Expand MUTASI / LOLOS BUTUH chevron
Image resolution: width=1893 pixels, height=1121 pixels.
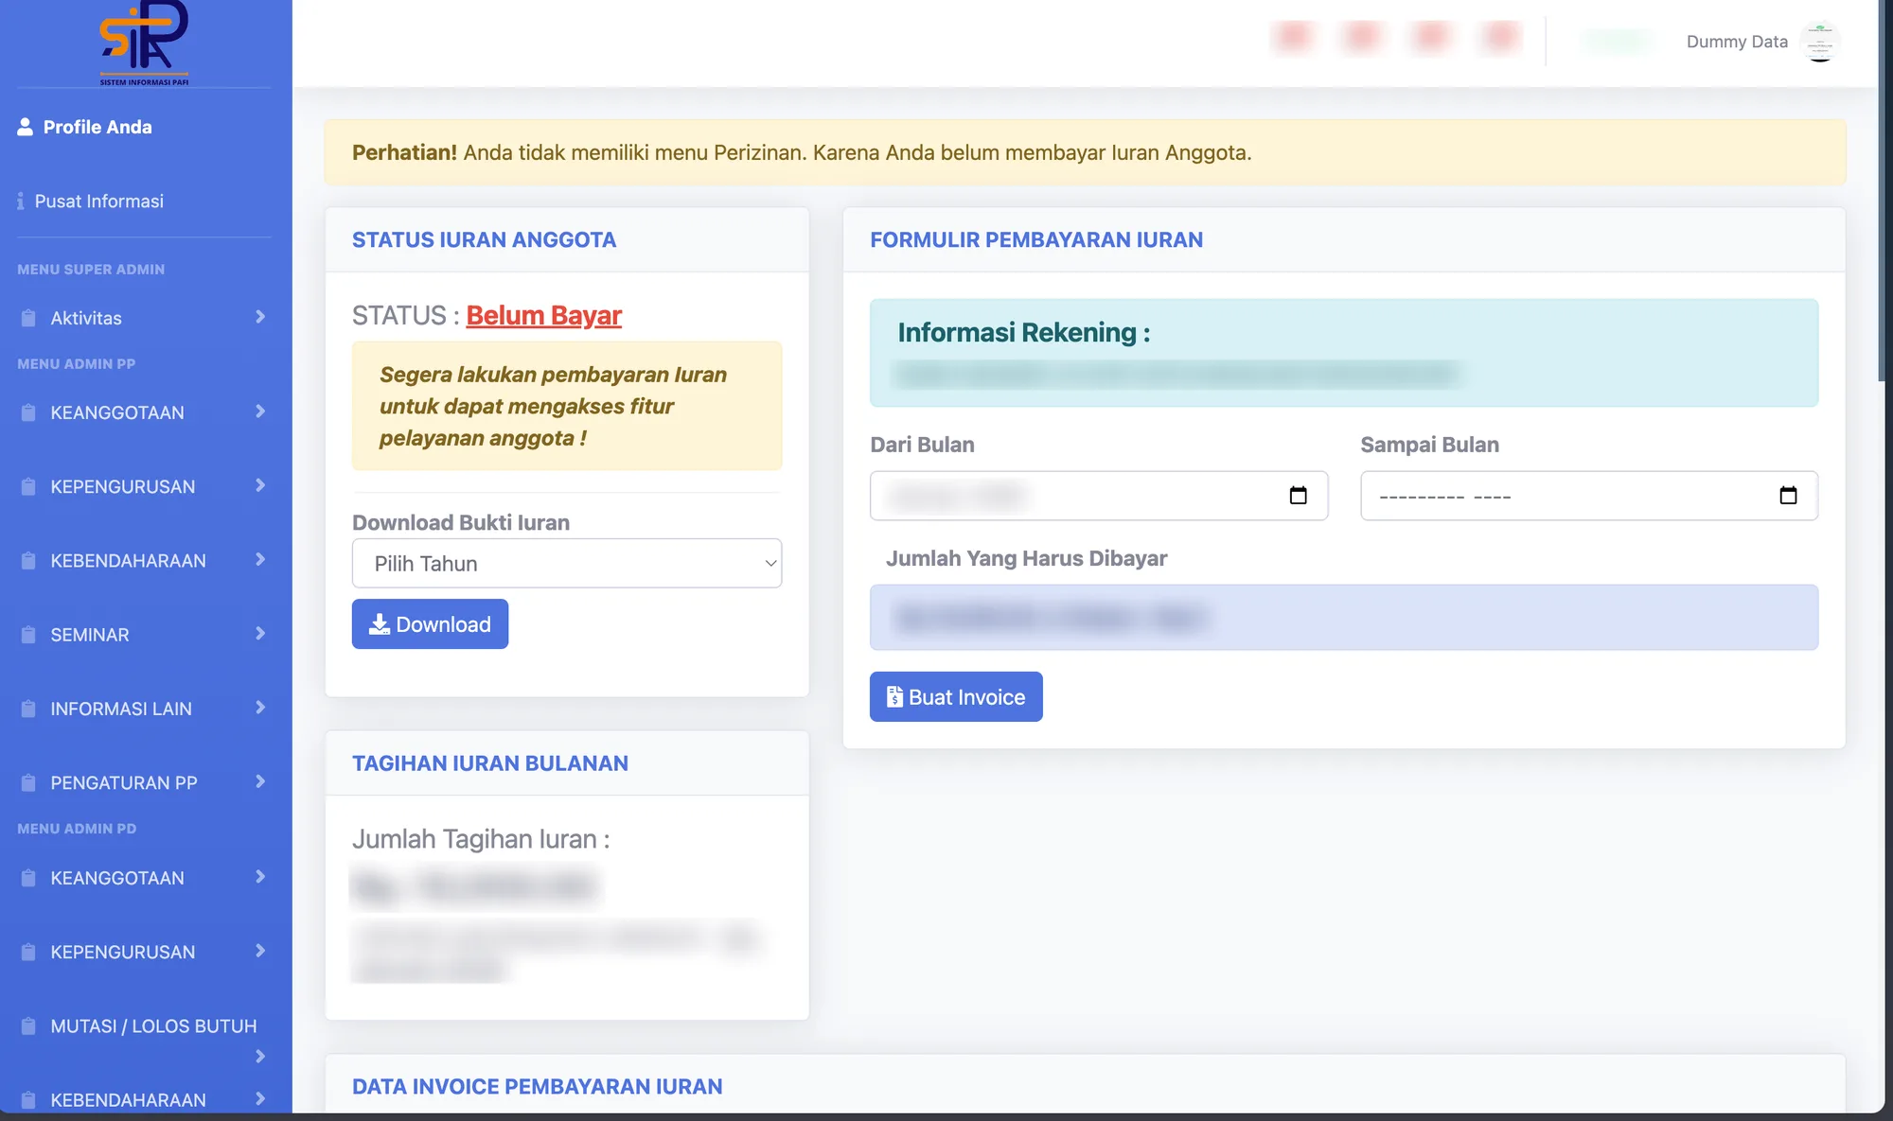coord(260,1057)
